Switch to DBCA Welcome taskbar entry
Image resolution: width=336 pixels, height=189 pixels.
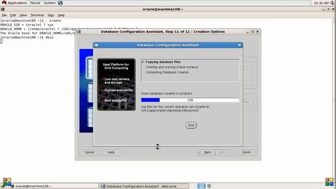(144, 186)
